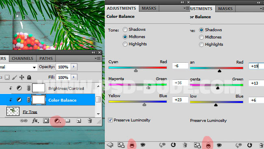
Task: Open the left Adjustments panel options menu
Action: [187, 8]
